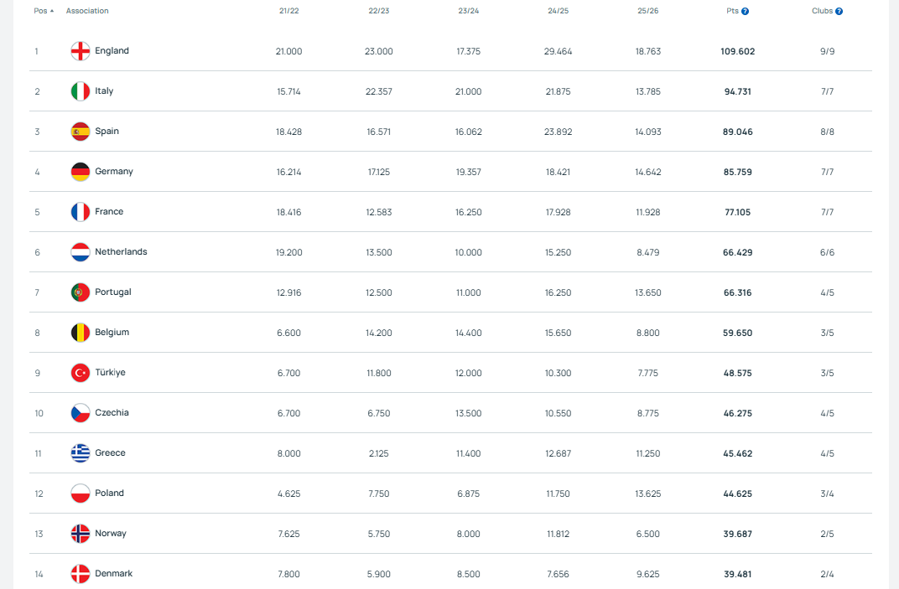Sort table by Pos column arrow
Screen dimensions: 899x589
[x=52, y=11]
